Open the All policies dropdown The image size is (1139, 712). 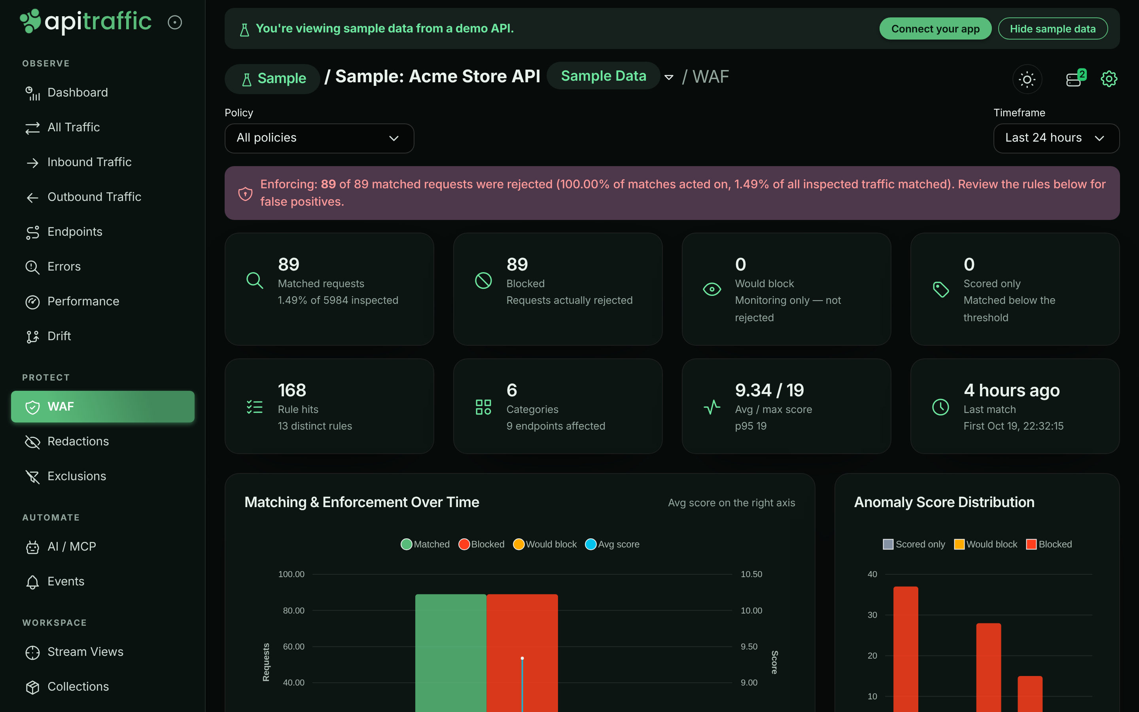point(319,138)
